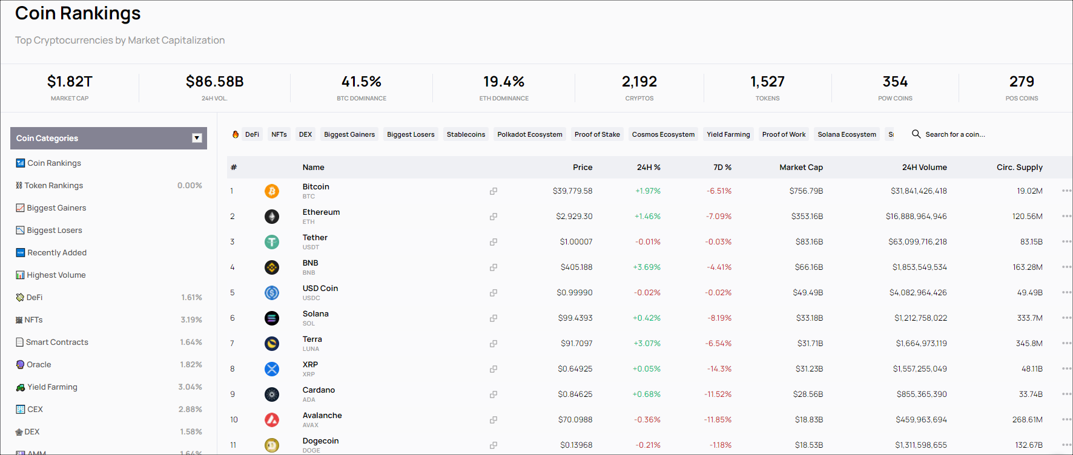Filter by Proof of Stake tag
Screen dimensions: 1073x455
point(597,134)
